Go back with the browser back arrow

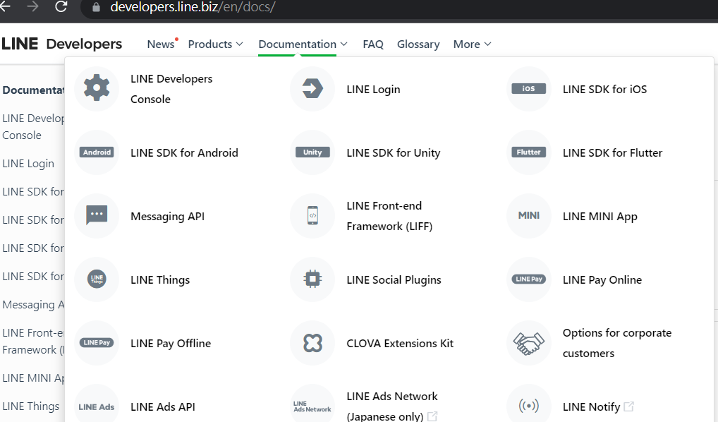(x=6, y=6)
